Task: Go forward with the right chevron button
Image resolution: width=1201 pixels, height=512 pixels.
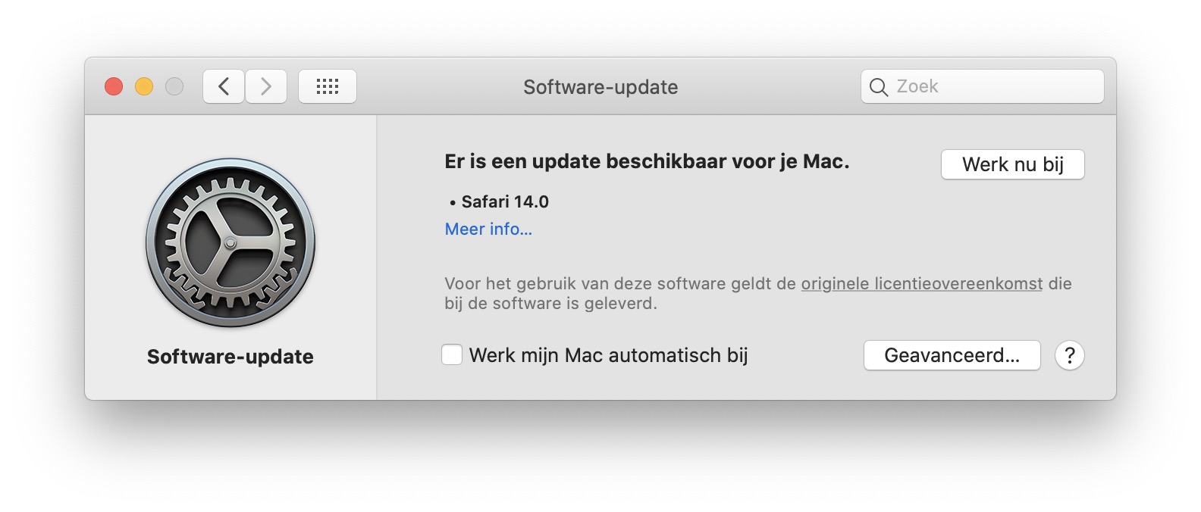Action: (266, 86)
